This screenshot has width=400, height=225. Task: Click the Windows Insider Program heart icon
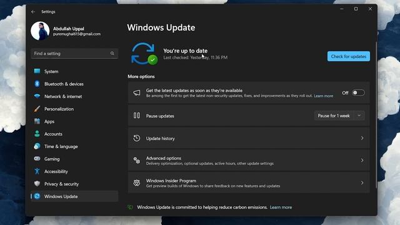137,182
